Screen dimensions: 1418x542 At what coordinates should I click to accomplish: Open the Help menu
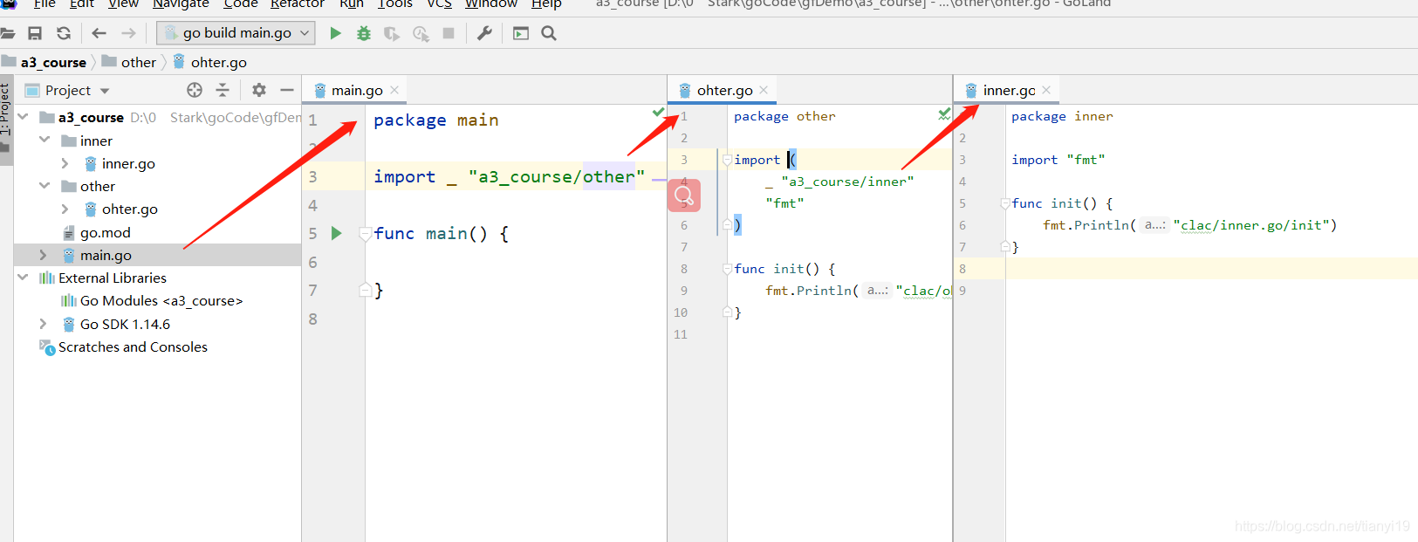(546, 3)
